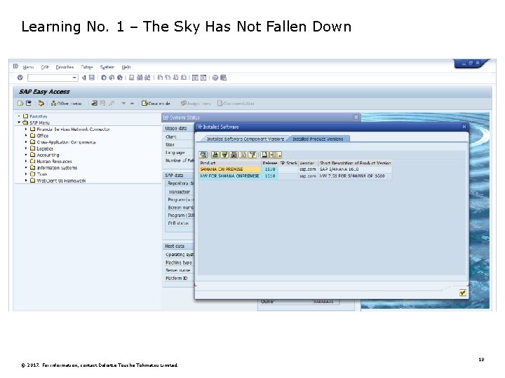Sort descending in the Installed Software toolbar
This screenshot has height=378, width=505.
coord(225,155)
